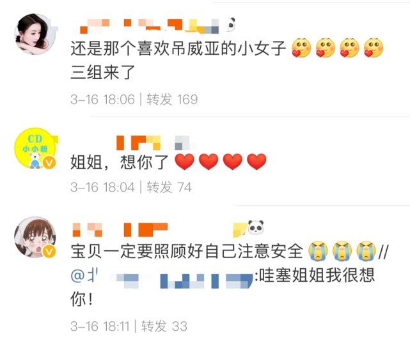Click the panda badge beside first username
This screenshot has height=350, width=410.
pyautogui.click(x=231, y=25)
